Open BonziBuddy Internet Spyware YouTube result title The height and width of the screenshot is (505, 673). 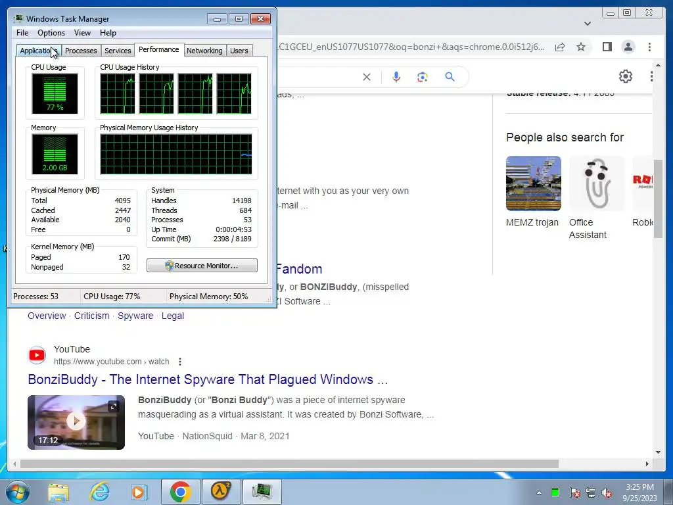(208, 379)
